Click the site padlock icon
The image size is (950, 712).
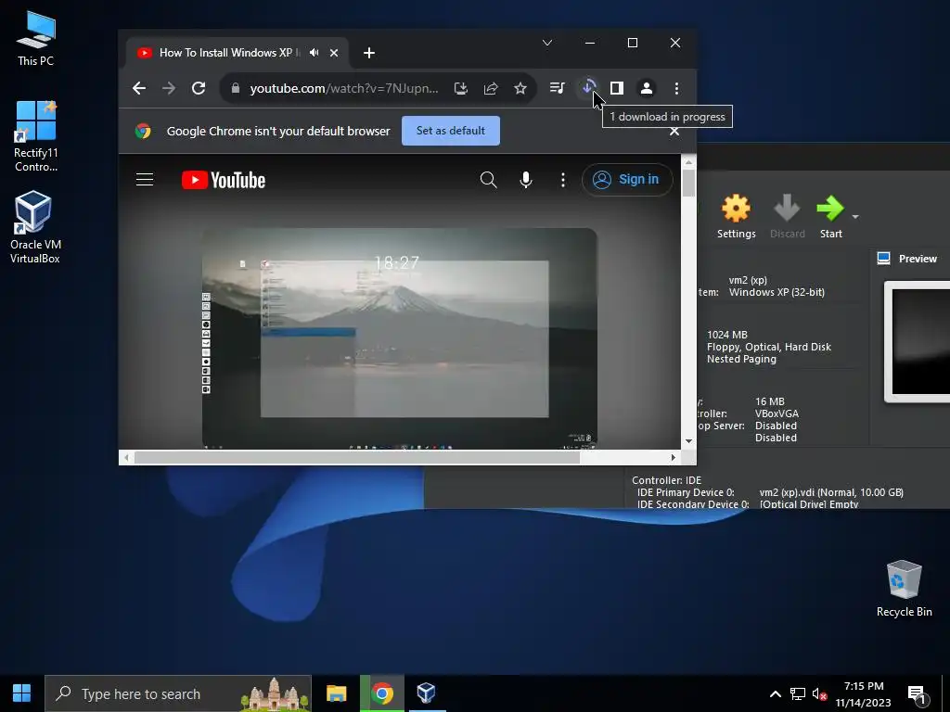click(x=236, y=88)
